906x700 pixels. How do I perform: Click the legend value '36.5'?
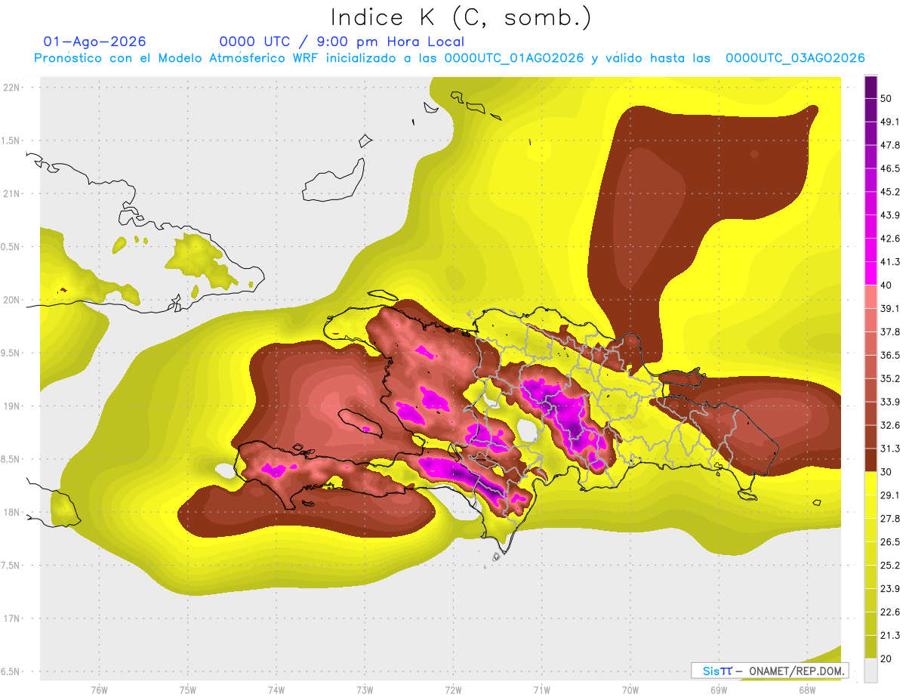[x=890, y=356]
